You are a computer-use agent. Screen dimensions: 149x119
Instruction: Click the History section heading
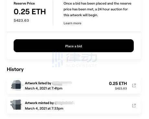point(15,69)
